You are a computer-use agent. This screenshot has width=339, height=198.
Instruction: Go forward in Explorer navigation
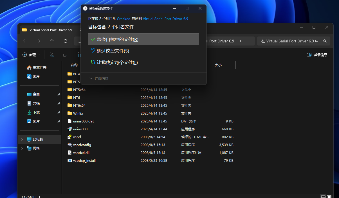pyautogui.click(x=39, y=41)
